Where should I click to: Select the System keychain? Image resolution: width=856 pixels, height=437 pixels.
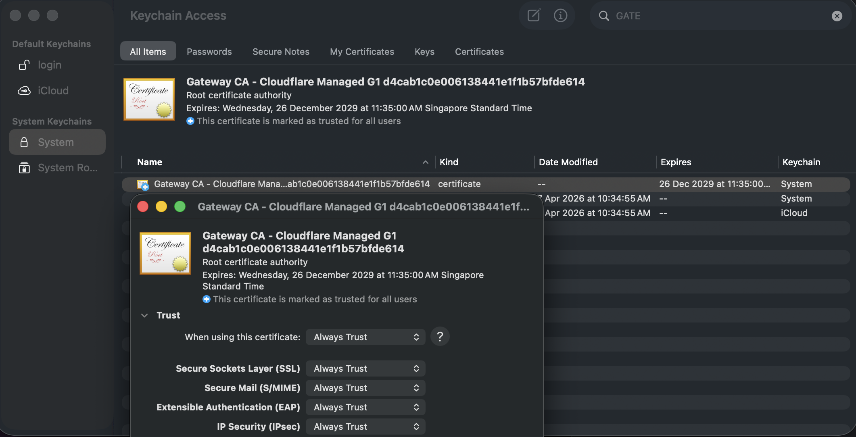(57, 142)
